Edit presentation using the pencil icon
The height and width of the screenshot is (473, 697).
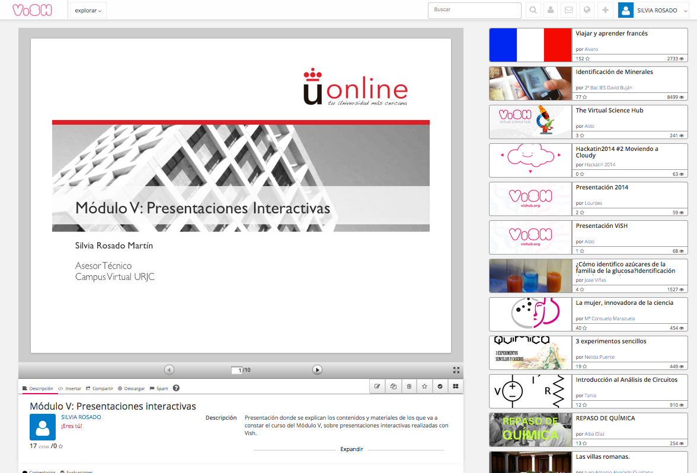tap(377, 387)
